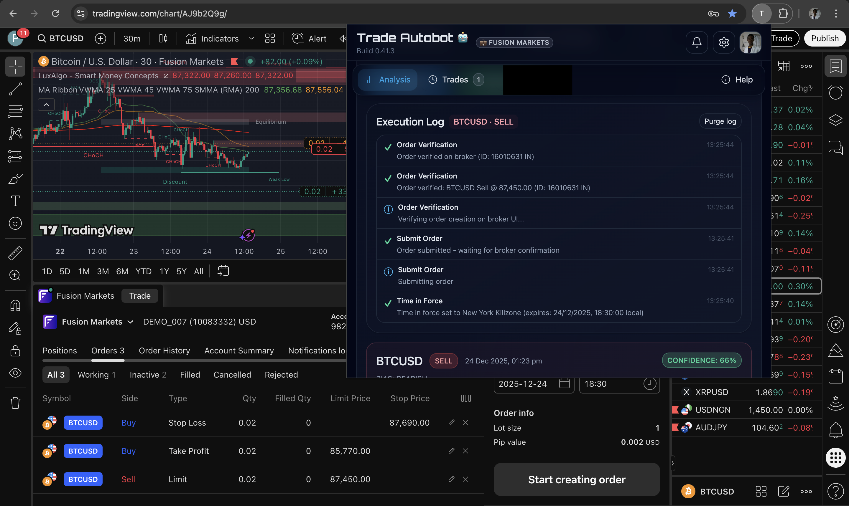This screenshot has height=506, width=849.
Task: Collapse the indicator legend chevron
Action: [46, 105]
